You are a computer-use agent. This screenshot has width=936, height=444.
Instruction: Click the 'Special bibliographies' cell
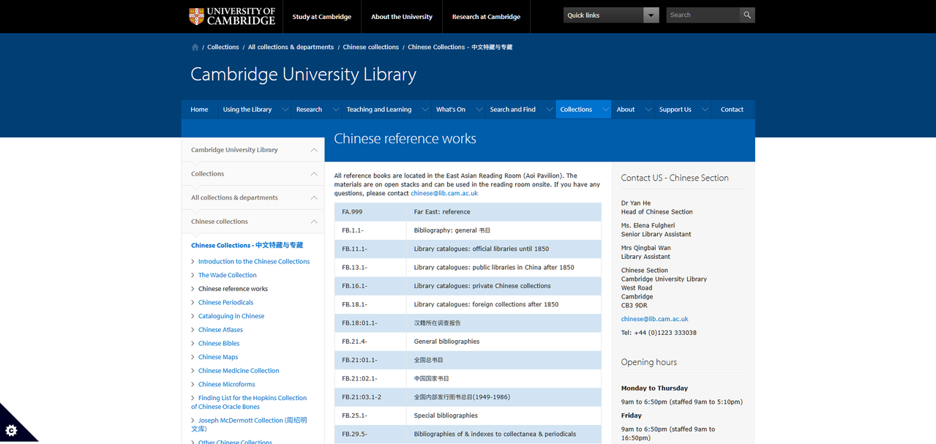[503, 415]
